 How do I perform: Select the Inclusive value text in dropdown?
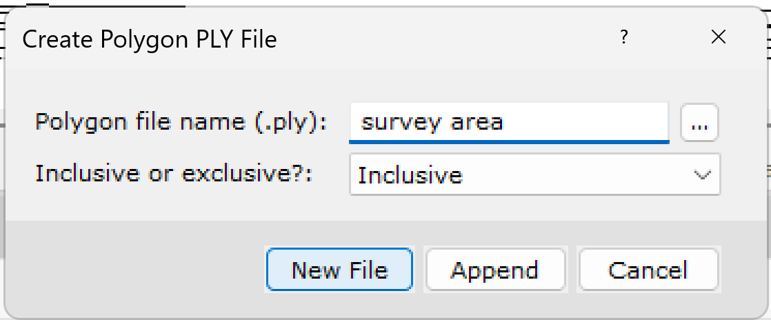pos(410,175)
